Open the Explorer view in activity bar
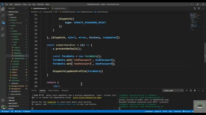Screen dimensions: 206x115 point(3,9)
